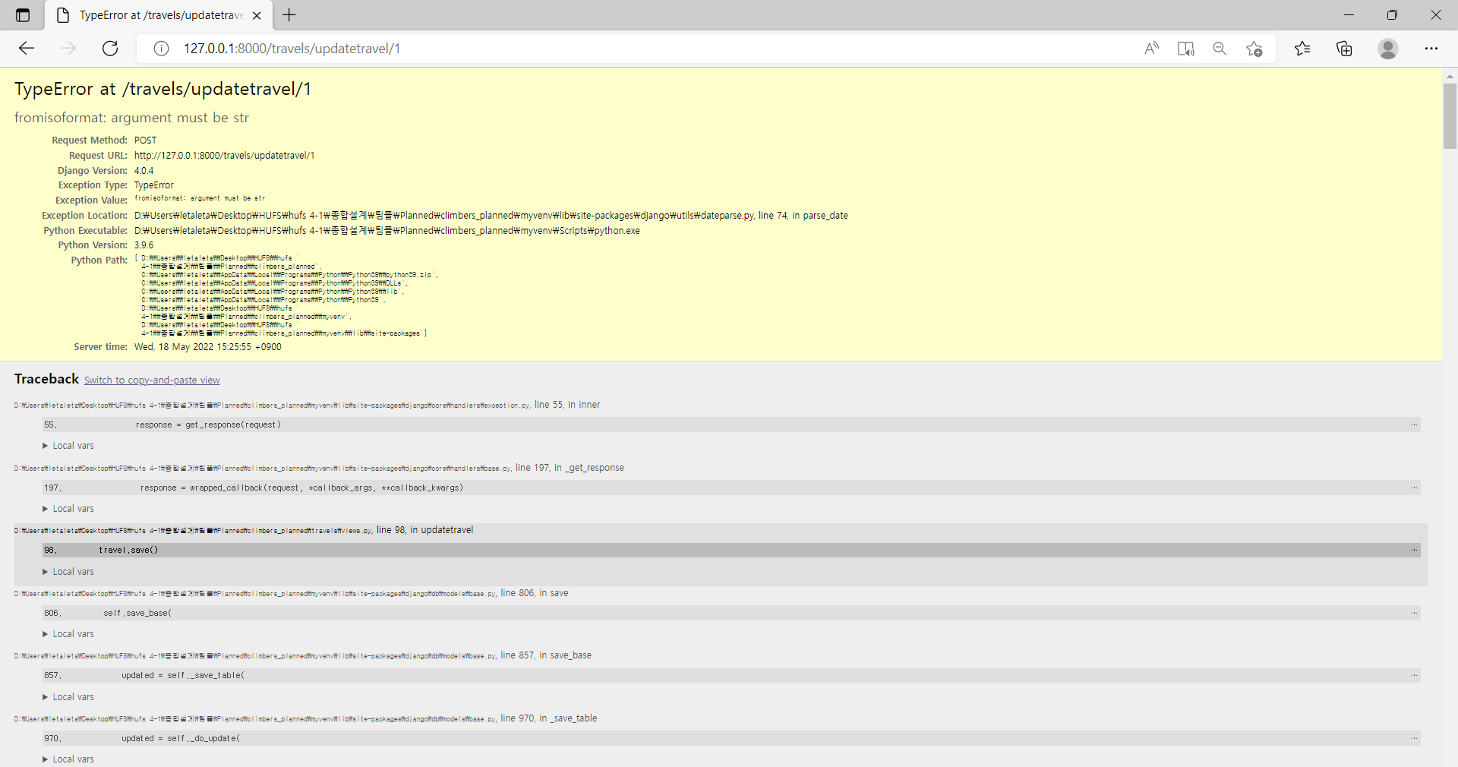This screenshot has height=767, width=1458.
Task: Click the Django Version value 4.0.4
Action: click(144, 171)
